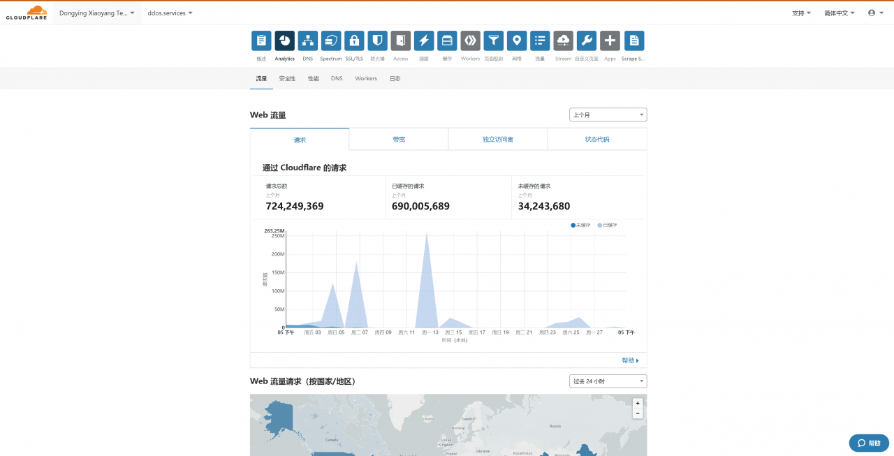Toggle the 未缓存 legend series
The height and width of the screenshot is (456, 894).
[580, 225]
